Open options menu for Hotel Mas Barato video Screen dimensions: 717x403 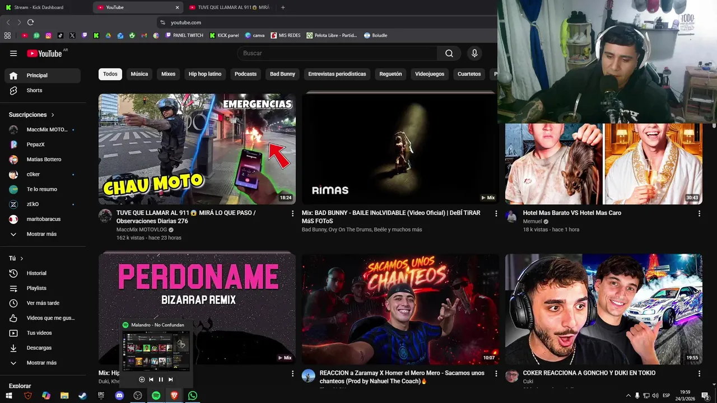pos(699,213)
